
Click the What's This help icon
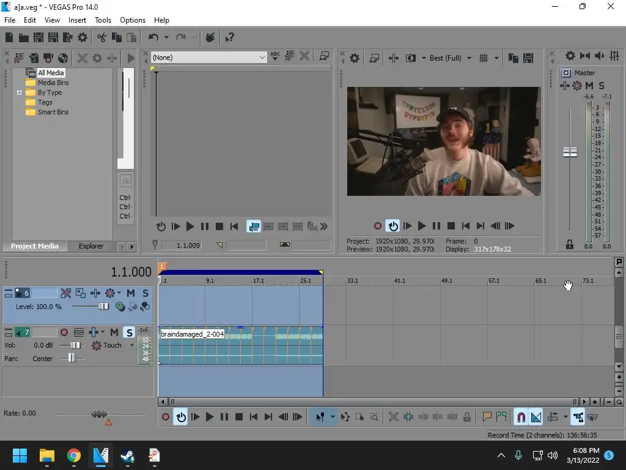[x=230, y=38]
